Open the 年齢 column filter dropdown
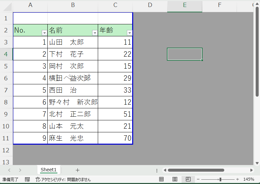260x184 pixels. [x=129, y=33]
